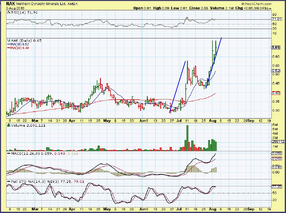Click the blue MA(10) legend line marker
Screen dimensions: 286x213
click(9, 44)
